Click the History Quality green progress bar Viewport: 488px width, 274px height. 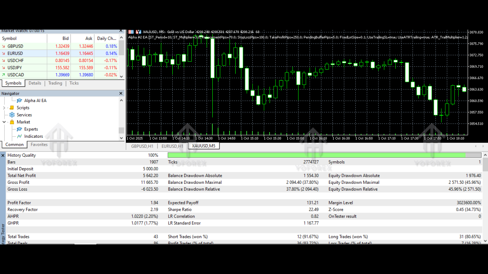pos(316,155)
